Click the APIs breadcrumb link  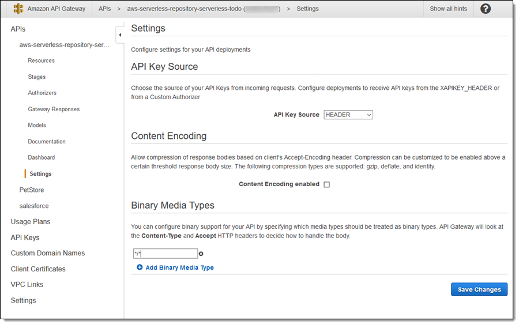(104, 9)
